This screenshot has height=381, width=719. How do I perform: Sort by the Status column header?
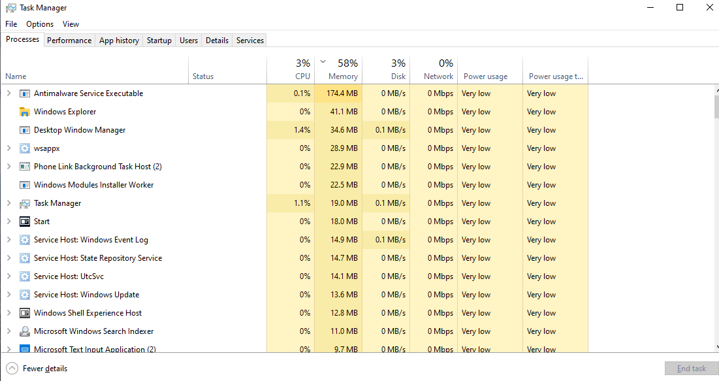click(x=227, y=70)
